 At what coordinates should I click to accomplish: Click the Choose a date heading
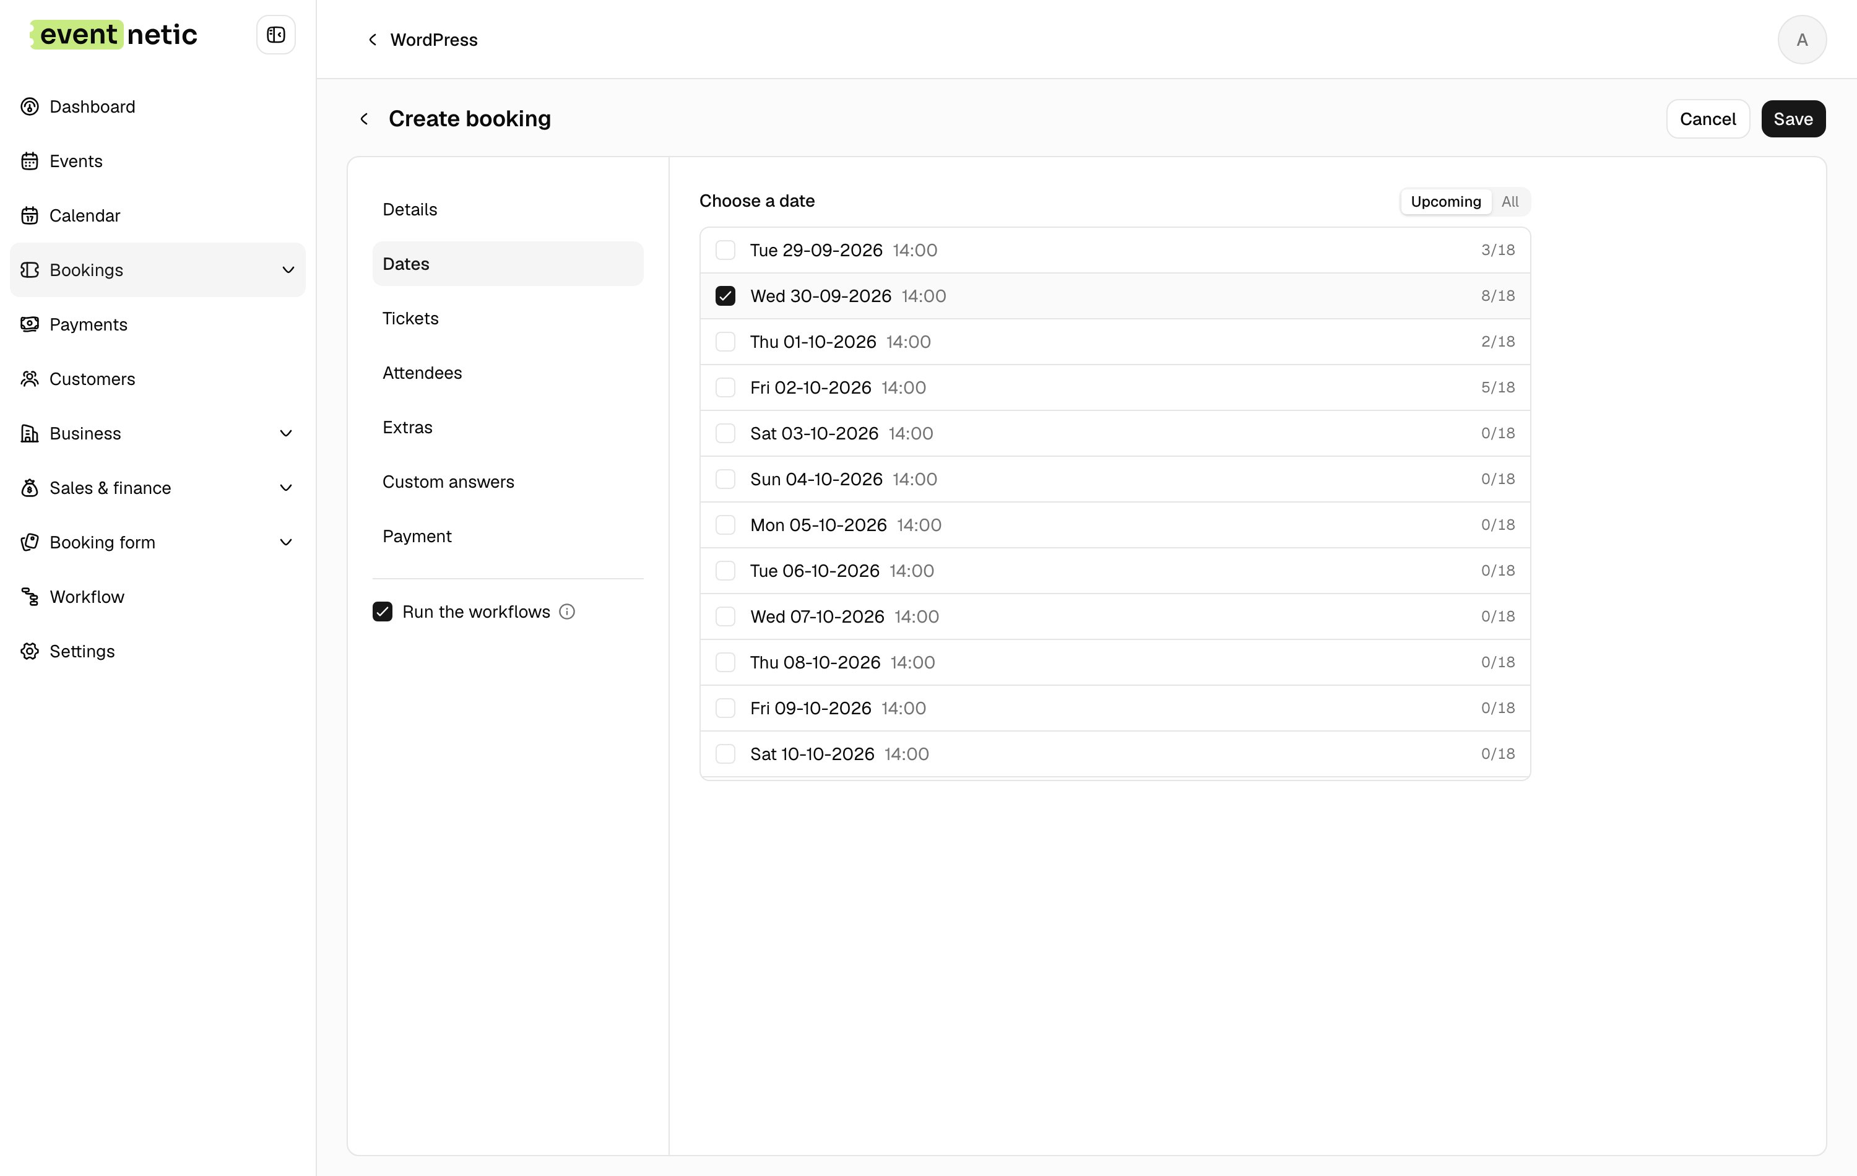(x=756, y=201)
